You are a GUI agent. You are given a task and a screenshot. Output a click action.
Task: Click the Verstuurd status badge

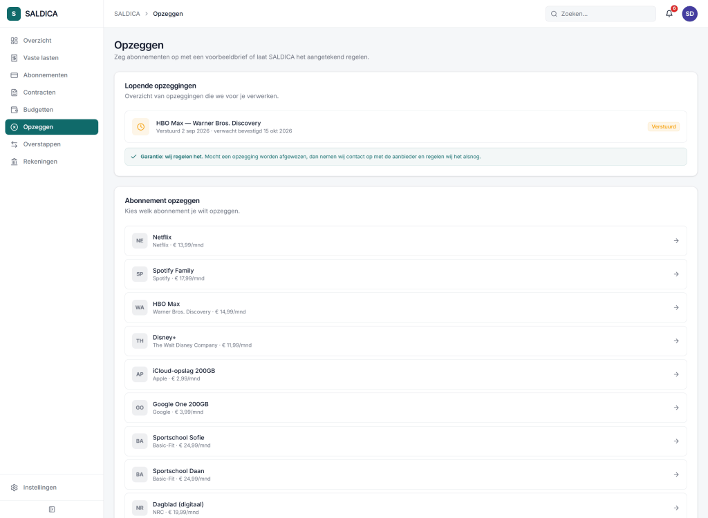point(664,127)
